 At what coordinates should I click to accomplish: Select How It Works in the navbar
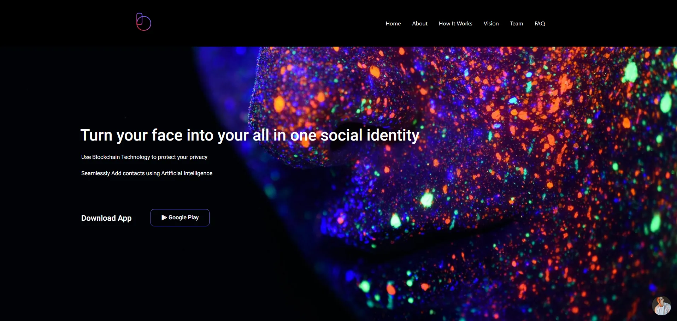point(455,24)
